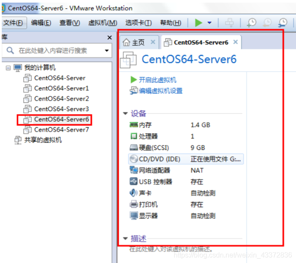Open the 查看(V) menu
296x263 pixels.
[x=70, y=23]
